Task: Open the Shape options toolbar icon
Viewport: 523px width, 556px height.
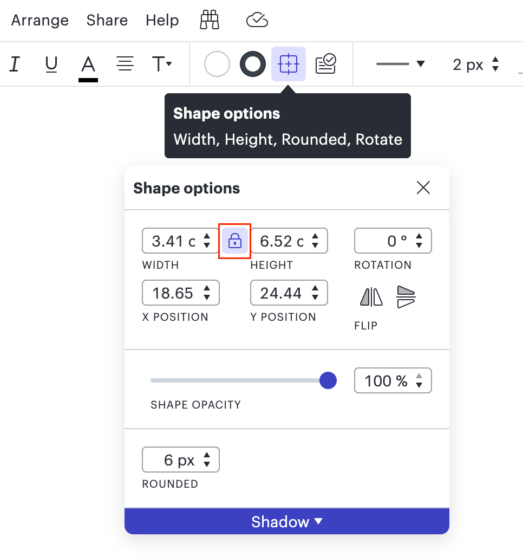Action: click(x=289, y=64)
